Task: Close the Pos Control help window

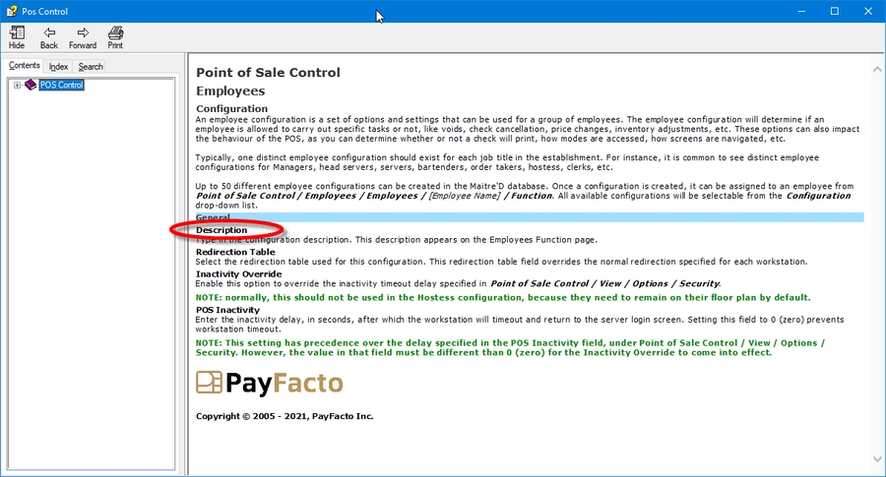Action: pyautogui.click(x=869, y=11)
